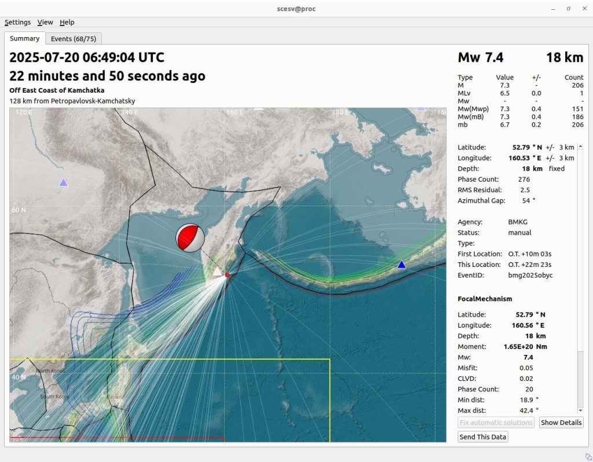Screen dimensions: 593x462
Task: Click the Fix automatic solutions button
Action: click(x=496, y=423)
